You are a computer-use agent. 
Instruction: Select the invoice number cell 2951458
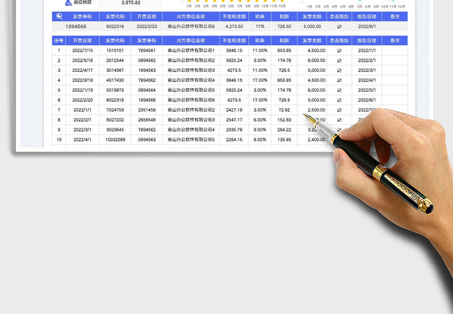[x=147, y=110]
